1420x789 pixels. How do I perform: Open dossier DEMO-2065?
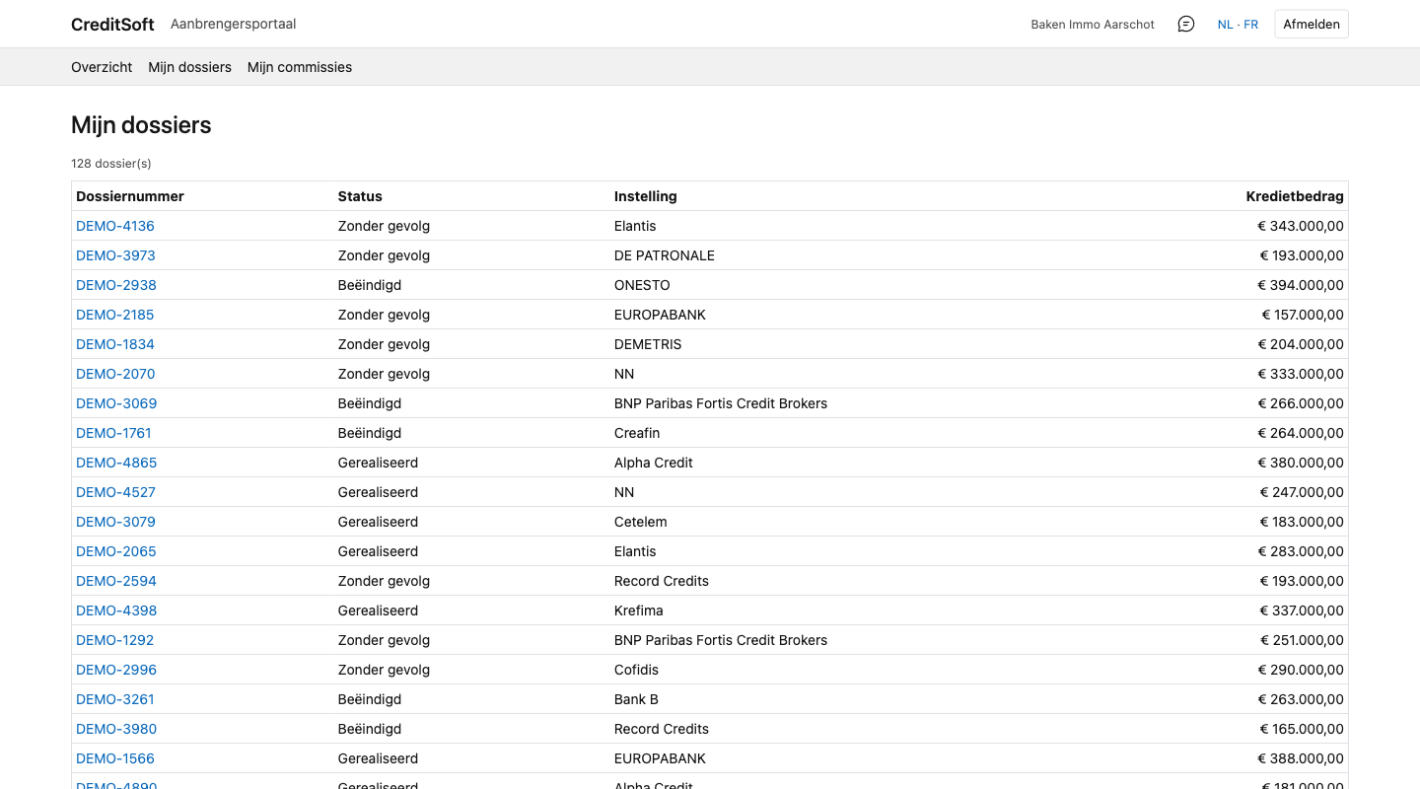pyautogui.click(x=116, y=551)
